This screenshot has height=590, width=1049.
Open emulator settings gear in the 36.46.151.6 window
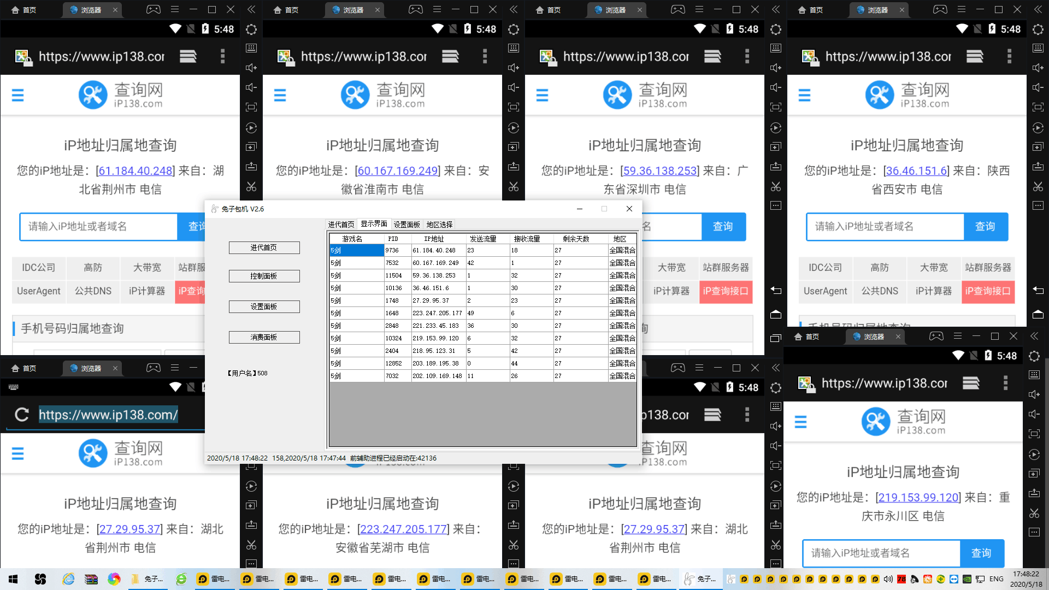pyautogui.click(x=1038, y=29)
